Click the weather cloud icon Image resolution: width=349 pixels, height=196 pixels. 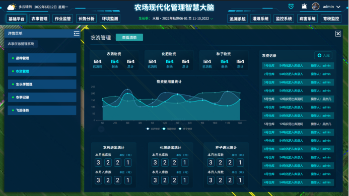[x=12, y=7]
